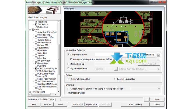Select PCB Mark item
194x109 pixels.
point(41,66)
